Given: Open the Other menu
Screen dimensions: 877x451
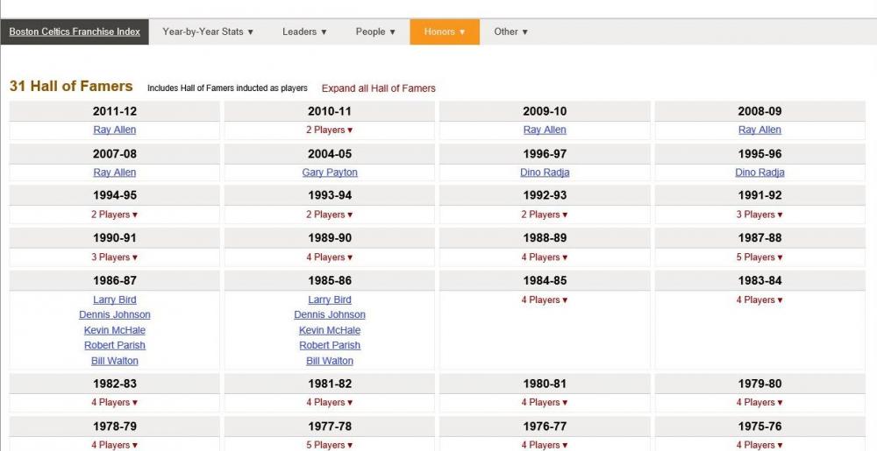Looking at the screenshot, I should pos(511,32).
